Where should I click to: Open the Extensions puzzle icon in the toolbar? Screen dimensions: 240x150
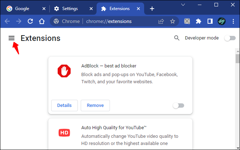click(x=198, y=21)
